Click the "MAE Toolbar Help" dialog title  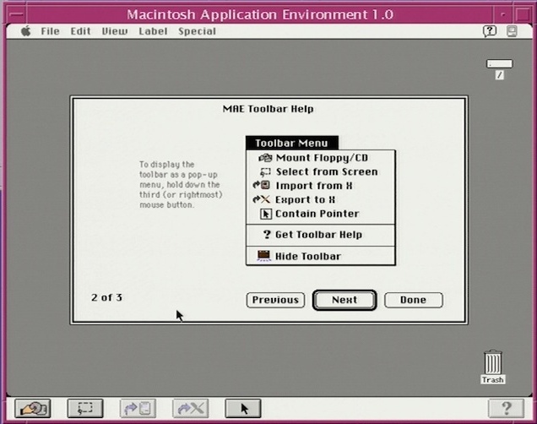[x=268, y=109]
